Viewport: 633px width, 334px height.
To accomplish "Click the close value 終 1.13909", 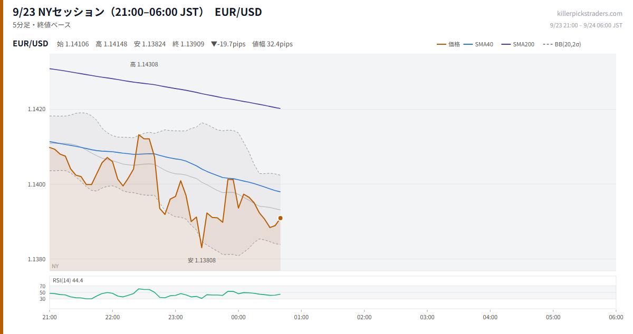I will coord(188,44).
